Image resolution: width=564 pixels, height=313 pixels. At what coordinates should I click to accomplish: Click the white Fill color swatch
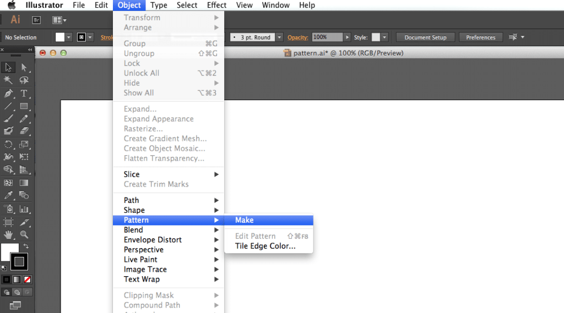point(8,251)
